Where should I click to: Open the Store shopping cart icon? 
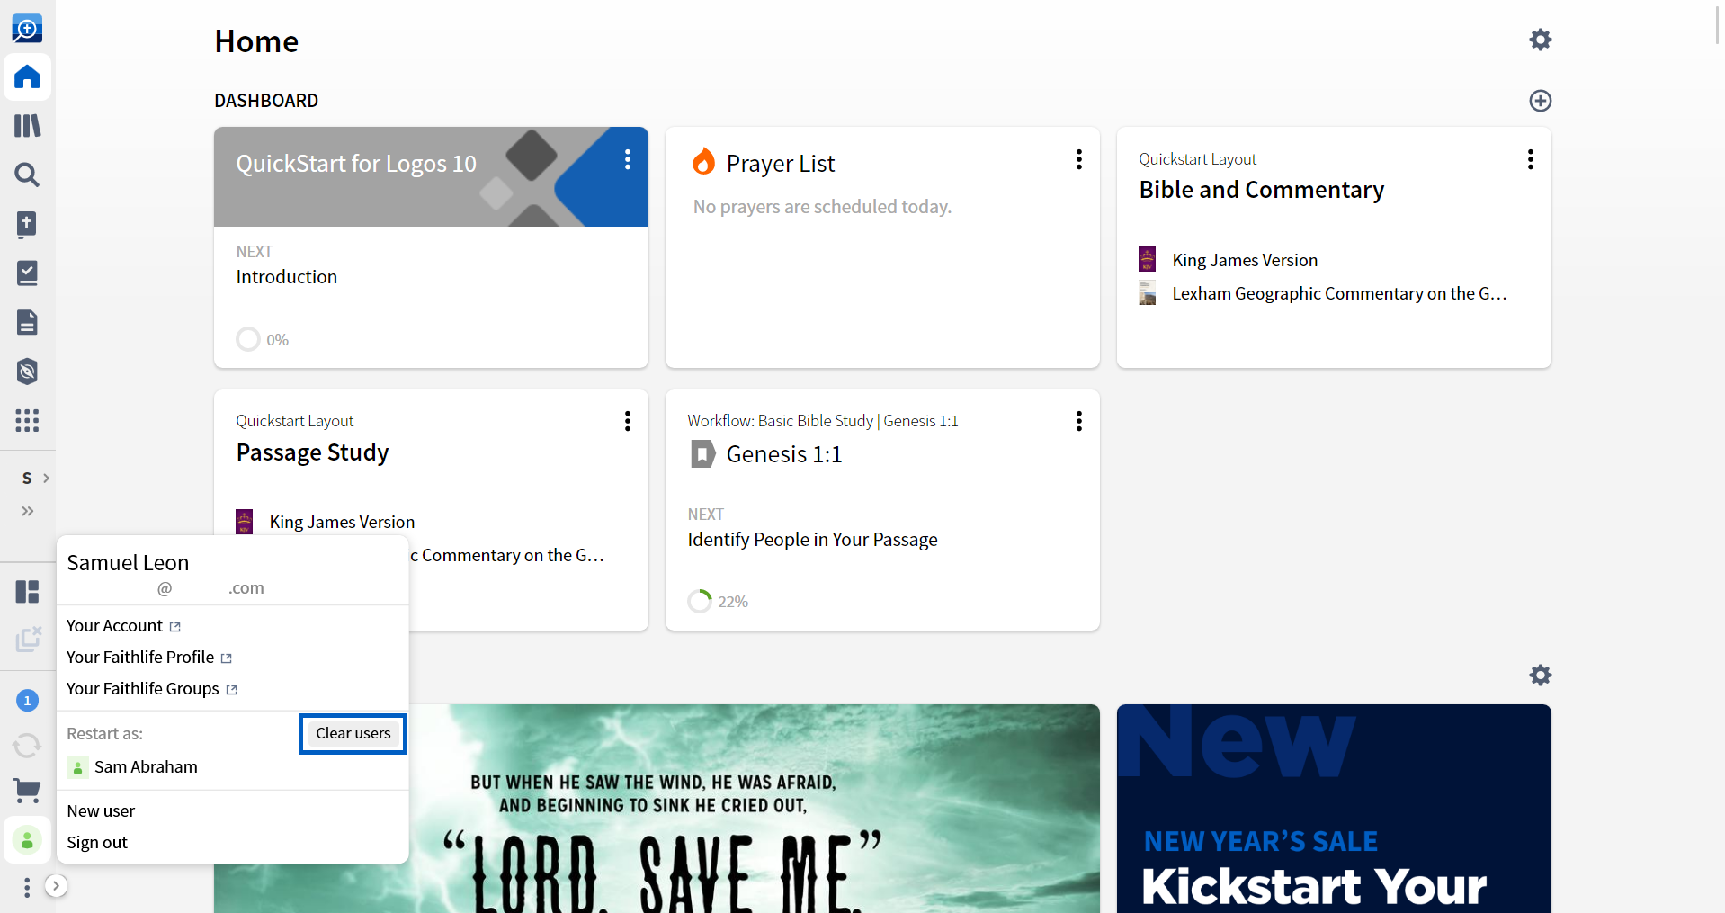pyautogui.click(x=27, y=792)
